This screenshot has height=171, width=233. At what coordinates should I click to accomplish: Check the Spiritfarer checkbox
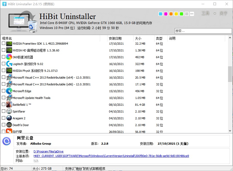(4, 111)
